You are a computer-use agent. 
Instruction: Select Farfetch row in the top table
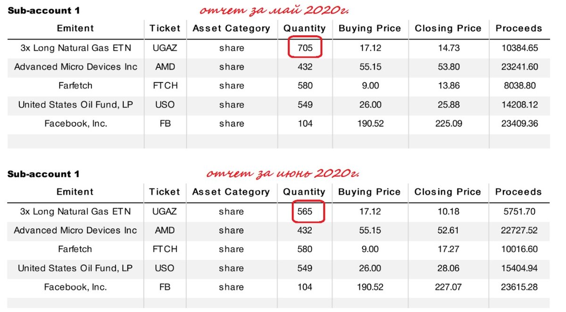coord(278,86)
